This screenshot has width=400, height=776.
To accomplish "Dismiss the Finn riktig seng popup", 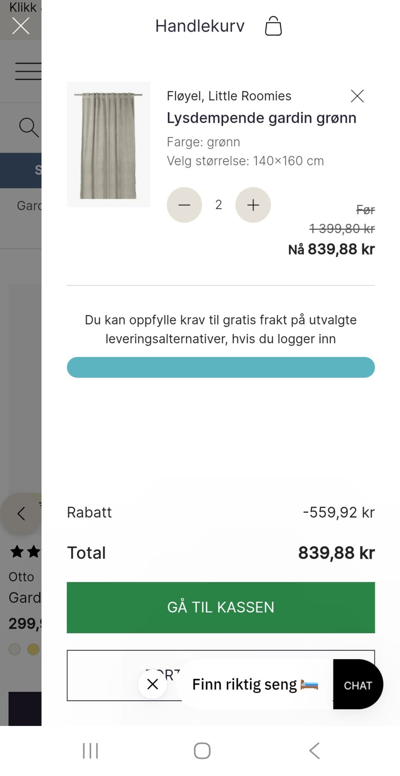I will pyautogui.click(x=152, y=684).
